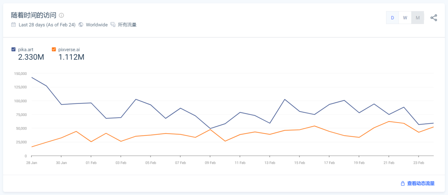448x195 pixels.
Task: Switch to daily view with D
Action: [x=392, y=18]
